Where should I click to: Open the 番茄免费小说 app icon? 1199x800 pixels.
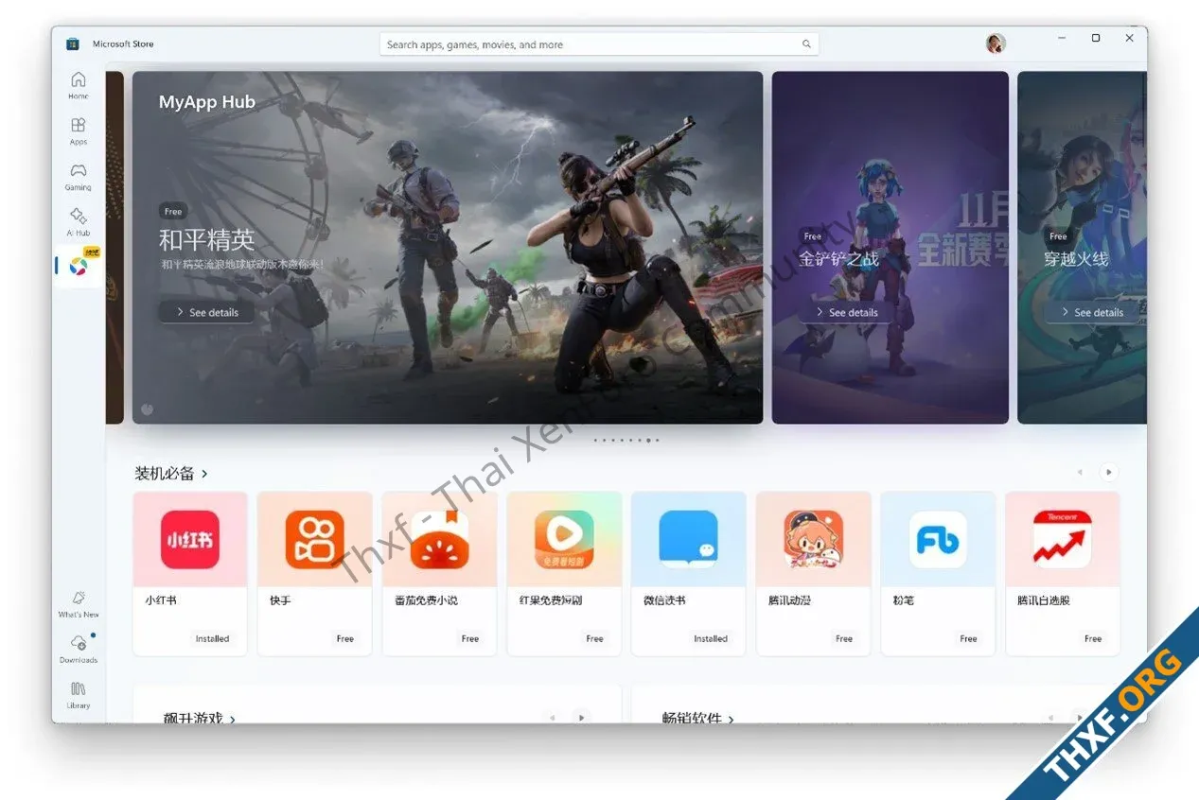coord(439,539)
